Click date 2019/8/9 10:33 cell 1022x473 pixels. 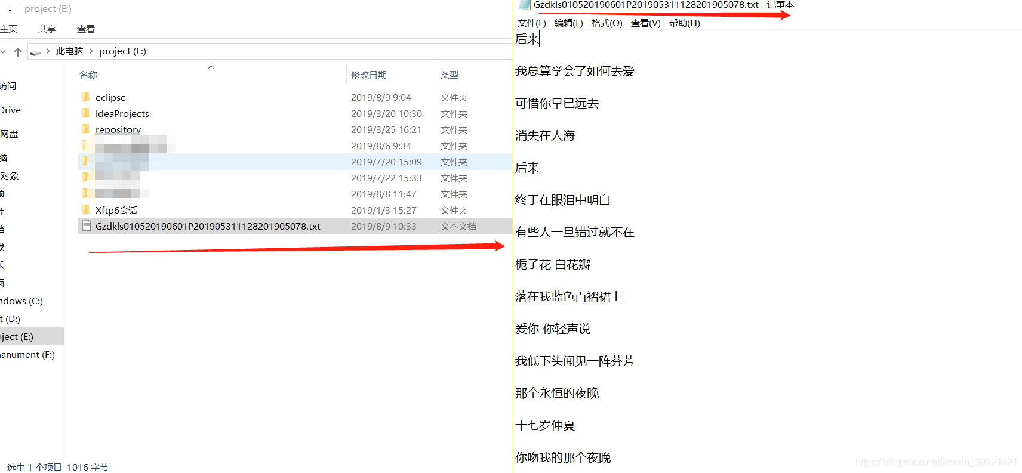(383, 226)
